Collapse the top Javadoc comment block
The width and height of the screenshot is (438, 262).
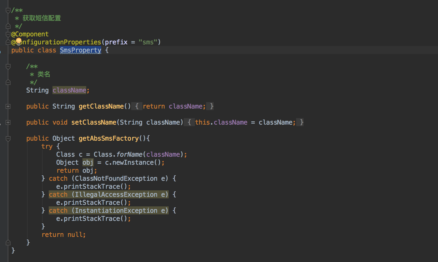point(8,10)
